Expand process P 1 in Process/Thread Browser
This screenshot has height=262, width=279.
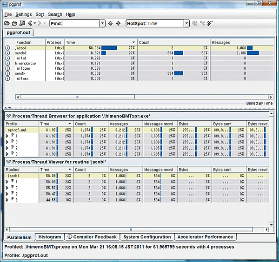pyautogui.click(x=7, y=136)
